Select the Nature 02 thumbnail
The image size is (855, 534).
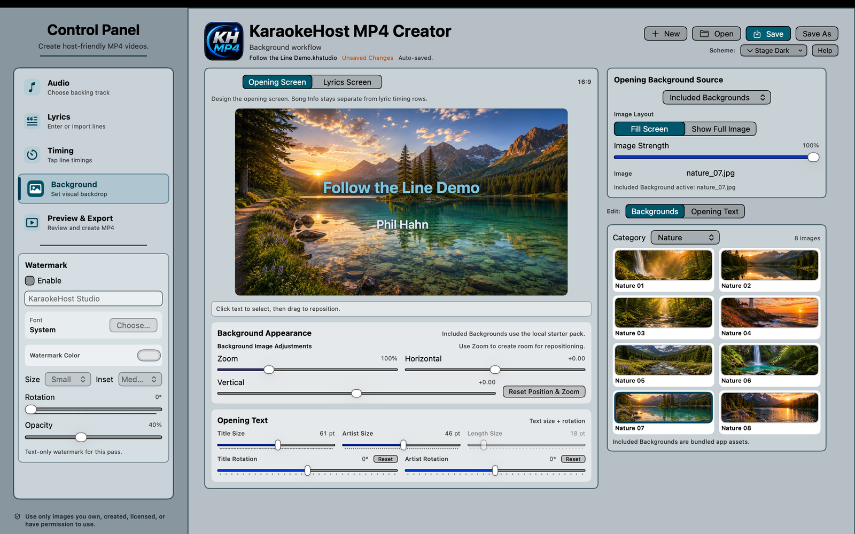[770, 265]
